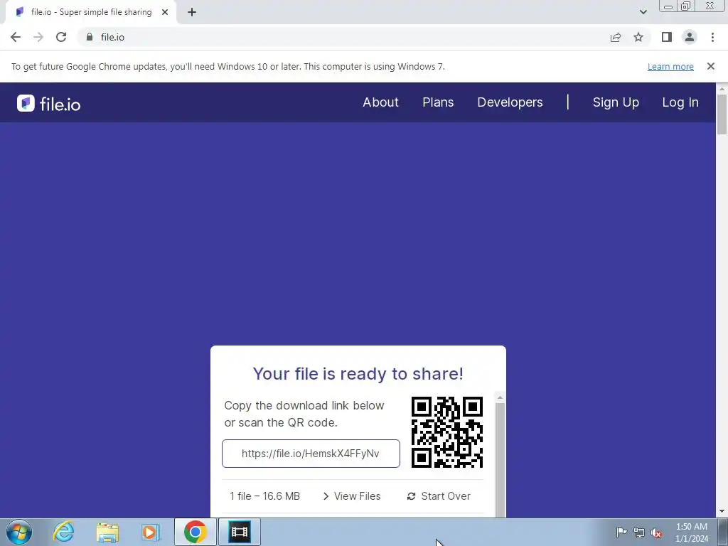Open Windows Explorer from the taskbar
728x546 pixels.
[107, 532]
